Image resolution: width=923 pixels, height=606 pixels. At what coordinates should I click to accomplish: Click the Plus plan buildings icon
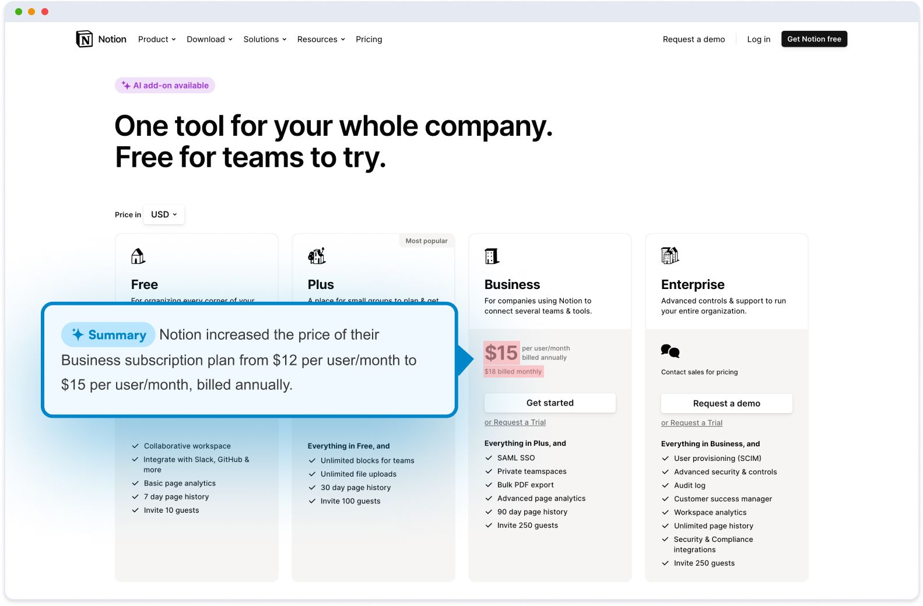(x=317, y=256)
